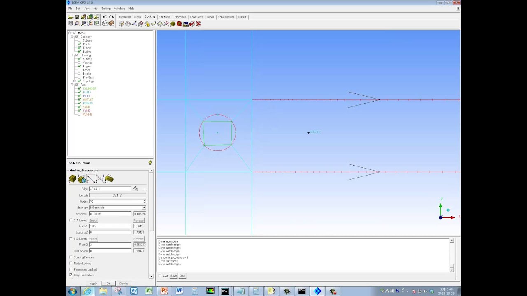Enable Pre-Mesh display in the tree
The image size is (527, 296).
[x=79, y=77]
